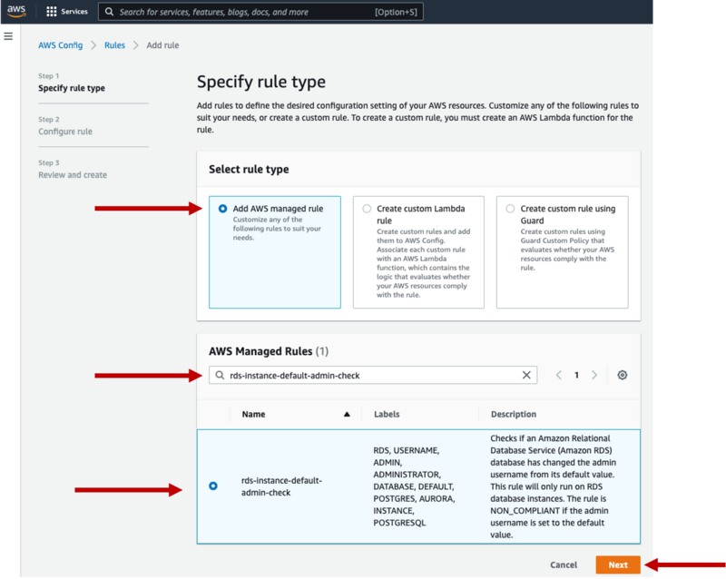Click the Labels column header
Screen dimensions: 726x579
pyautogui.click(x=387, y=414)
